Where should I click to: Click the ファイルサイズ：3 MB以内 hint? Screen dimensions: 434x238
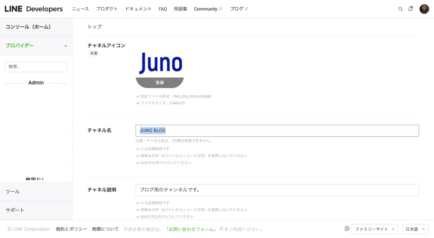pyautogui.click(x=163, y=103)
